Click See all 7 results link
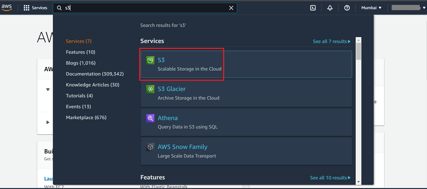The height and width of the screenshot is (189, 427). tap(332, 41)
